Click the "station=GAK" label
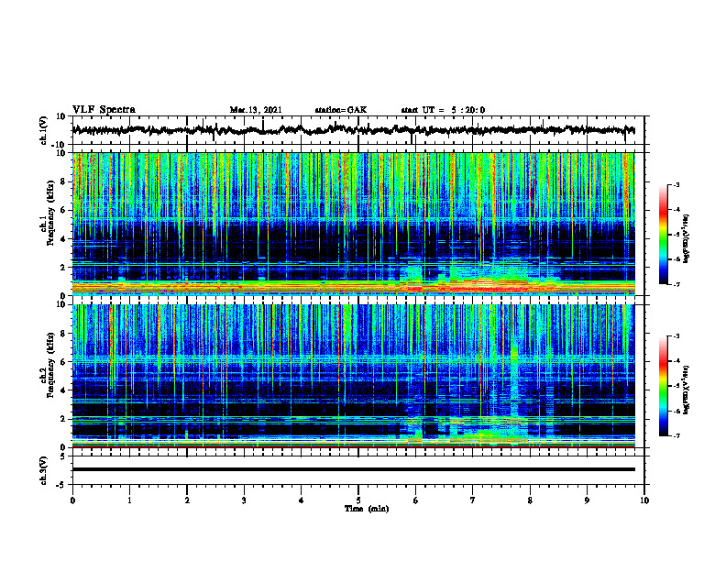 (341, 110)
